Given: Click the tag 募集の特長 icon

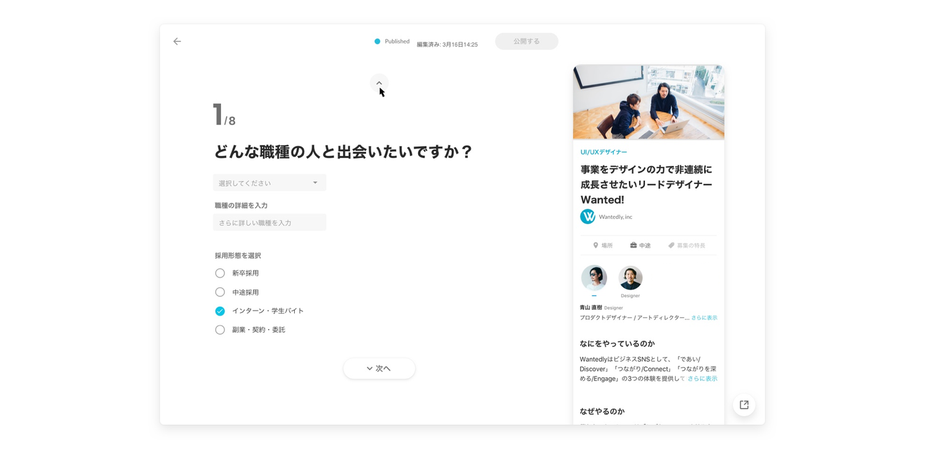Looking at the screenshot, I should click(x=671, y=246).
